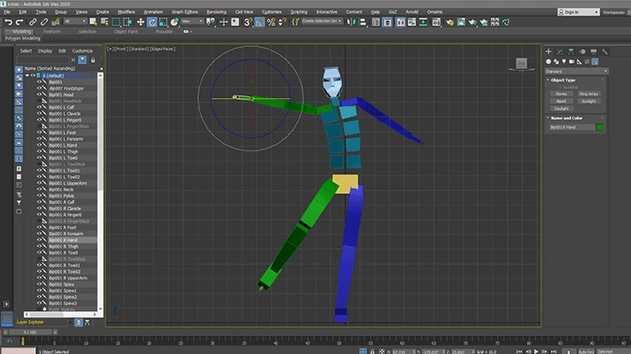Toggle the 3D Snaps button
The width and height of the screenshot is (631, 354).
click(248, 22)
